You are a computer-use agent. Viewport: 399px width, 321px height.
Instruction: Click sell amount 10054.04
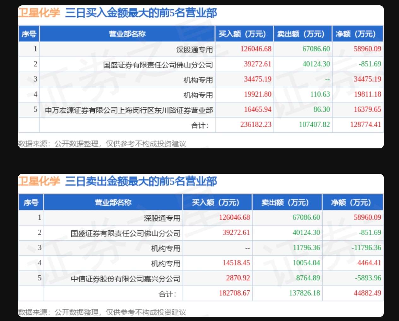point(307,263)
